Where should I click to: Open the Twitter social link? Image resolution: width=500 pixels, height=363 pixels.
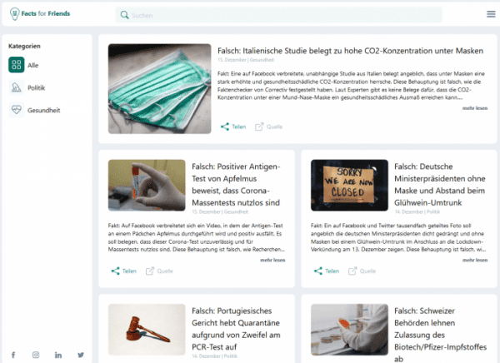81,355
